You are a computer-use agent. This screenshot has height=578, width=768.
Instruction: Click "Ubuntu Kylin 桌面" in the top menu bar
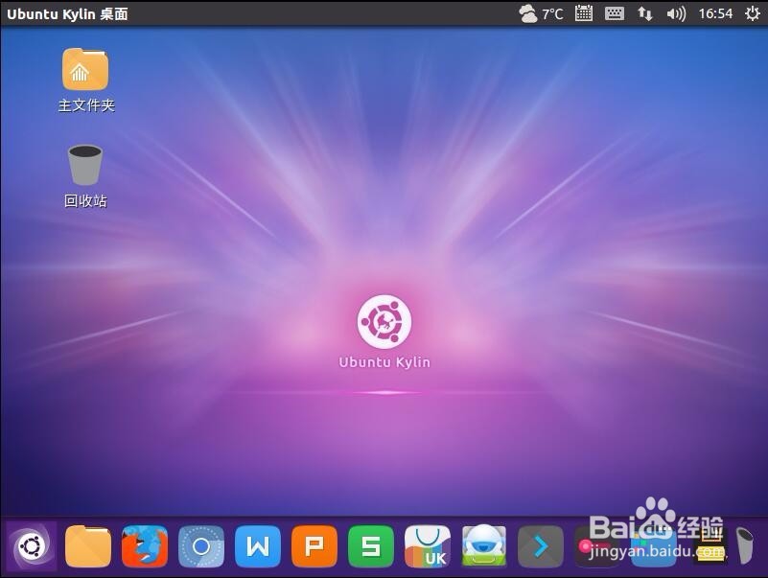(x=65, y=13)
